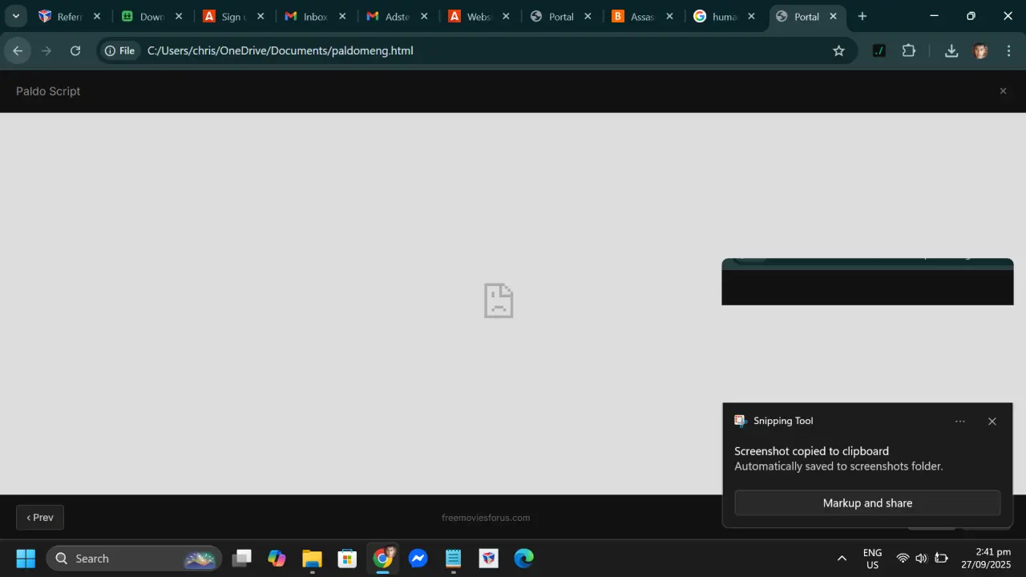Click the ENG US language indicator
The image size is (1026, 577).
point(872,559)
